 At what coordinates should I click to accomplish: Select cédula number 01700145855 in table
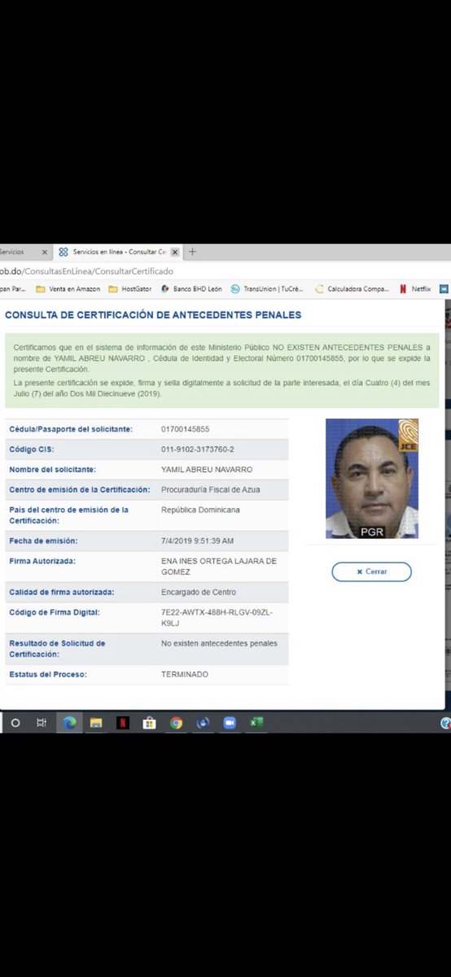pos(185,429)
